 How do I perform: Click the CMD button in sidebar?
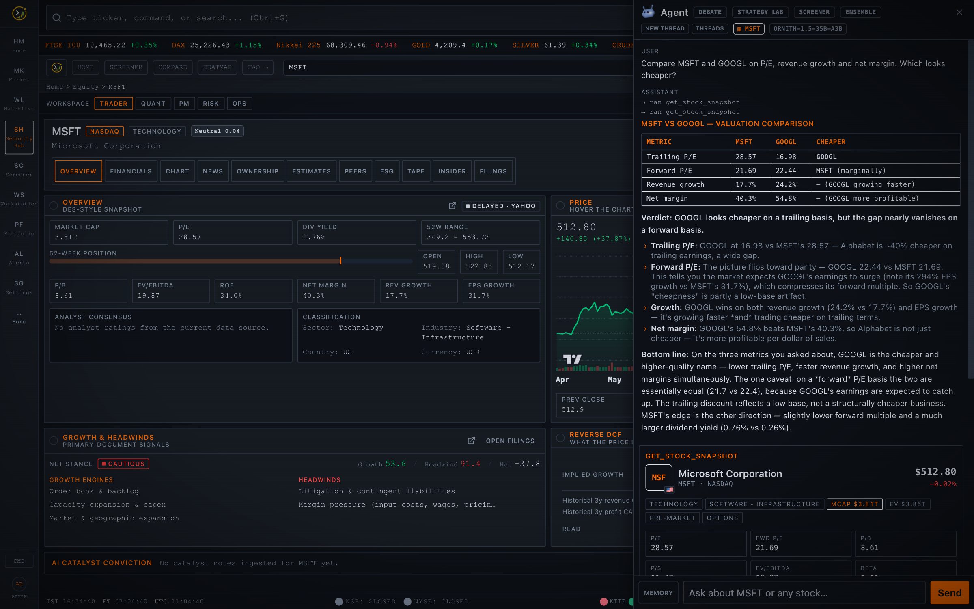pos(19,561)
